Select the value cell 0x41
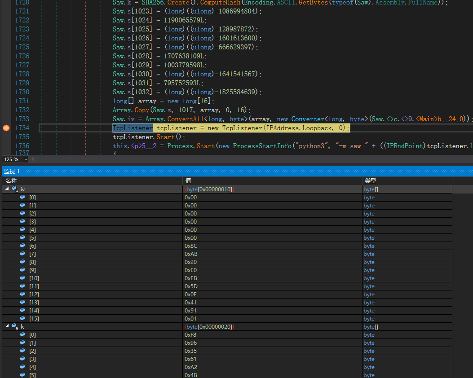 pos(272,303)
